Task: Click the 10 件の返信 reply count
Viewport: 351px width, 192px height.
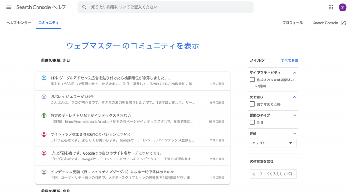Action: [216, 122]
